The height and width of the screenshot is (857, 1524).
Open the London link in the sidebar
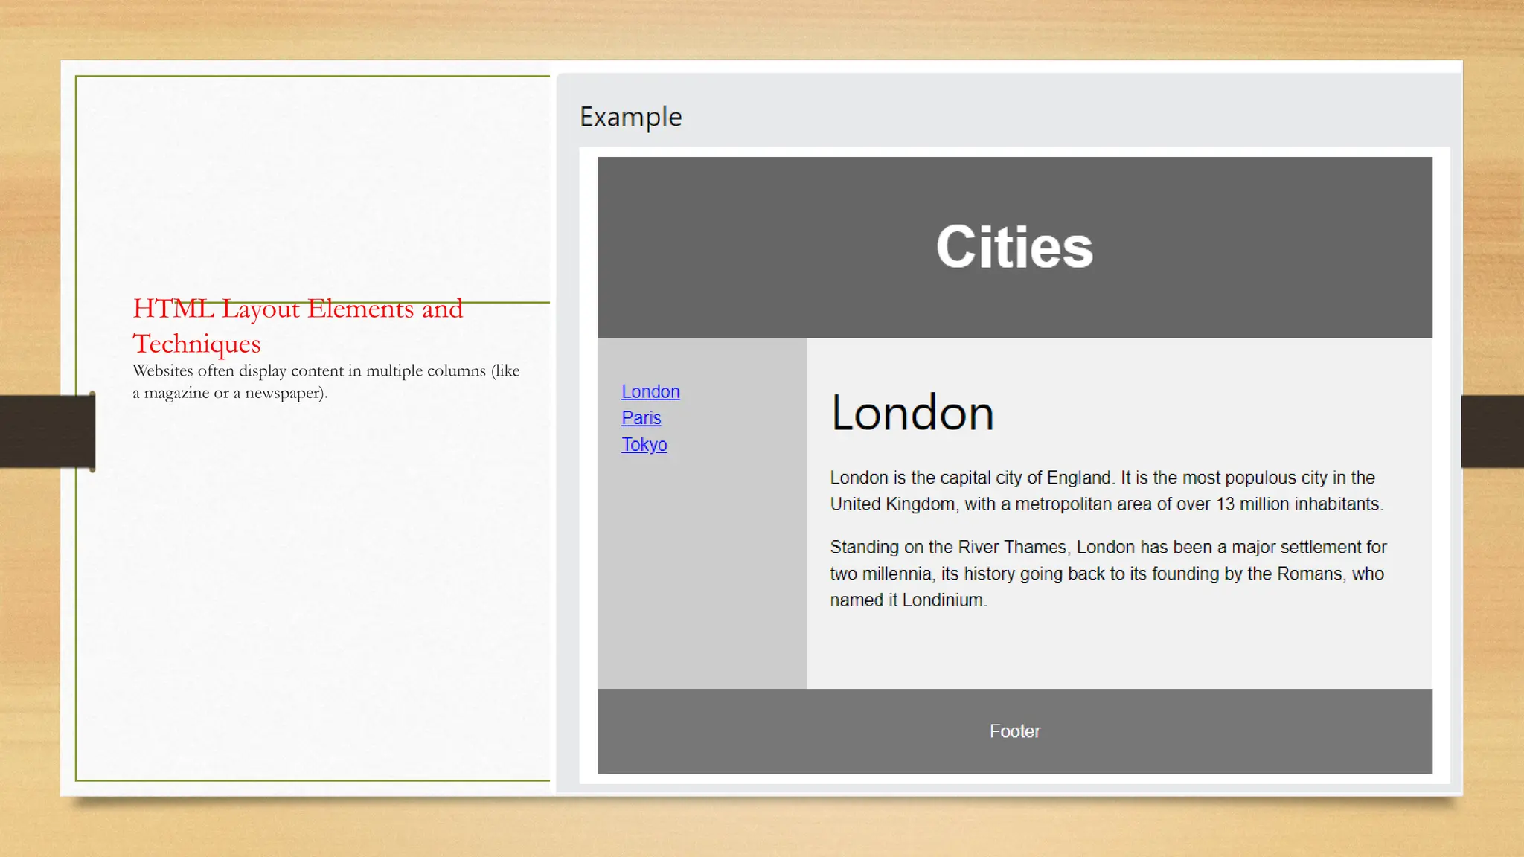[650, 391]
